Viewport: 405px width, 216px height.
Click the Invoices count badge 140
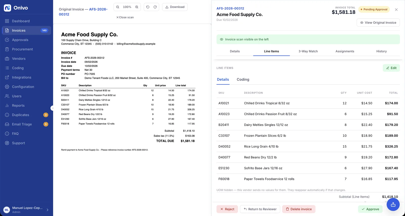[x=44, y=30]
